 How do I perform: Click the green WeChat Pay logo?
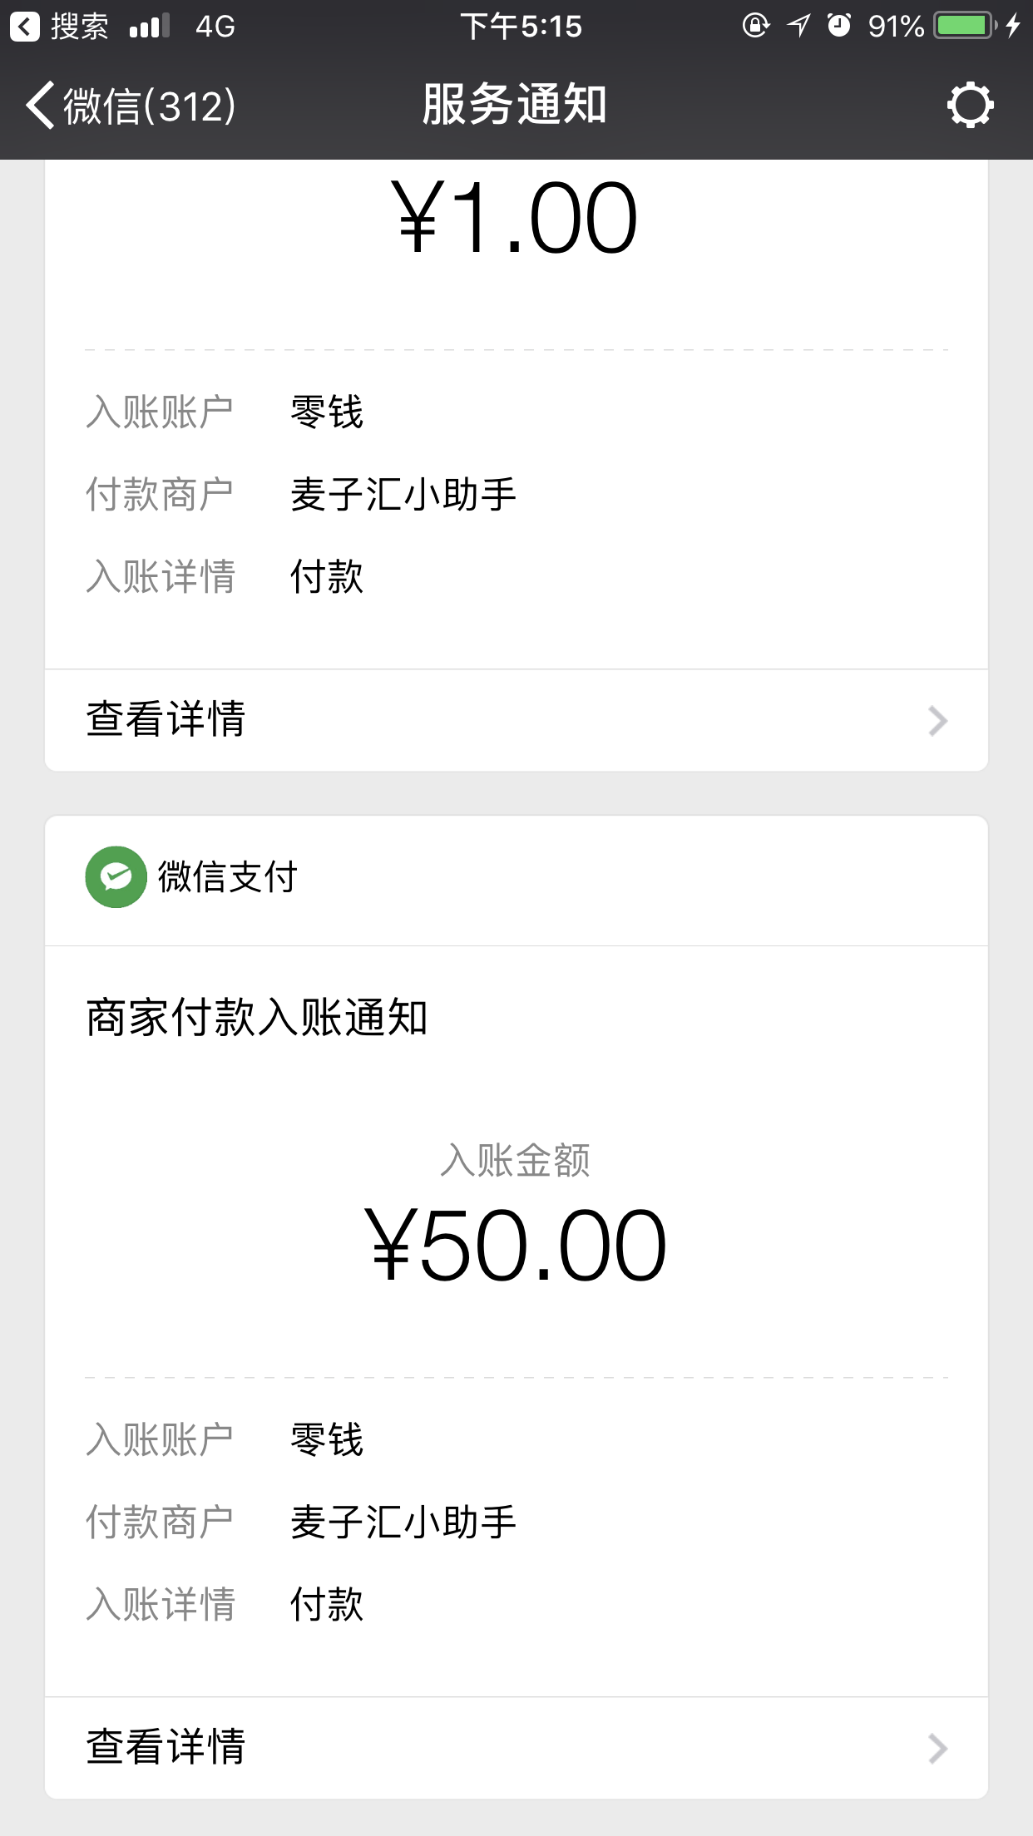click(116, 876)
